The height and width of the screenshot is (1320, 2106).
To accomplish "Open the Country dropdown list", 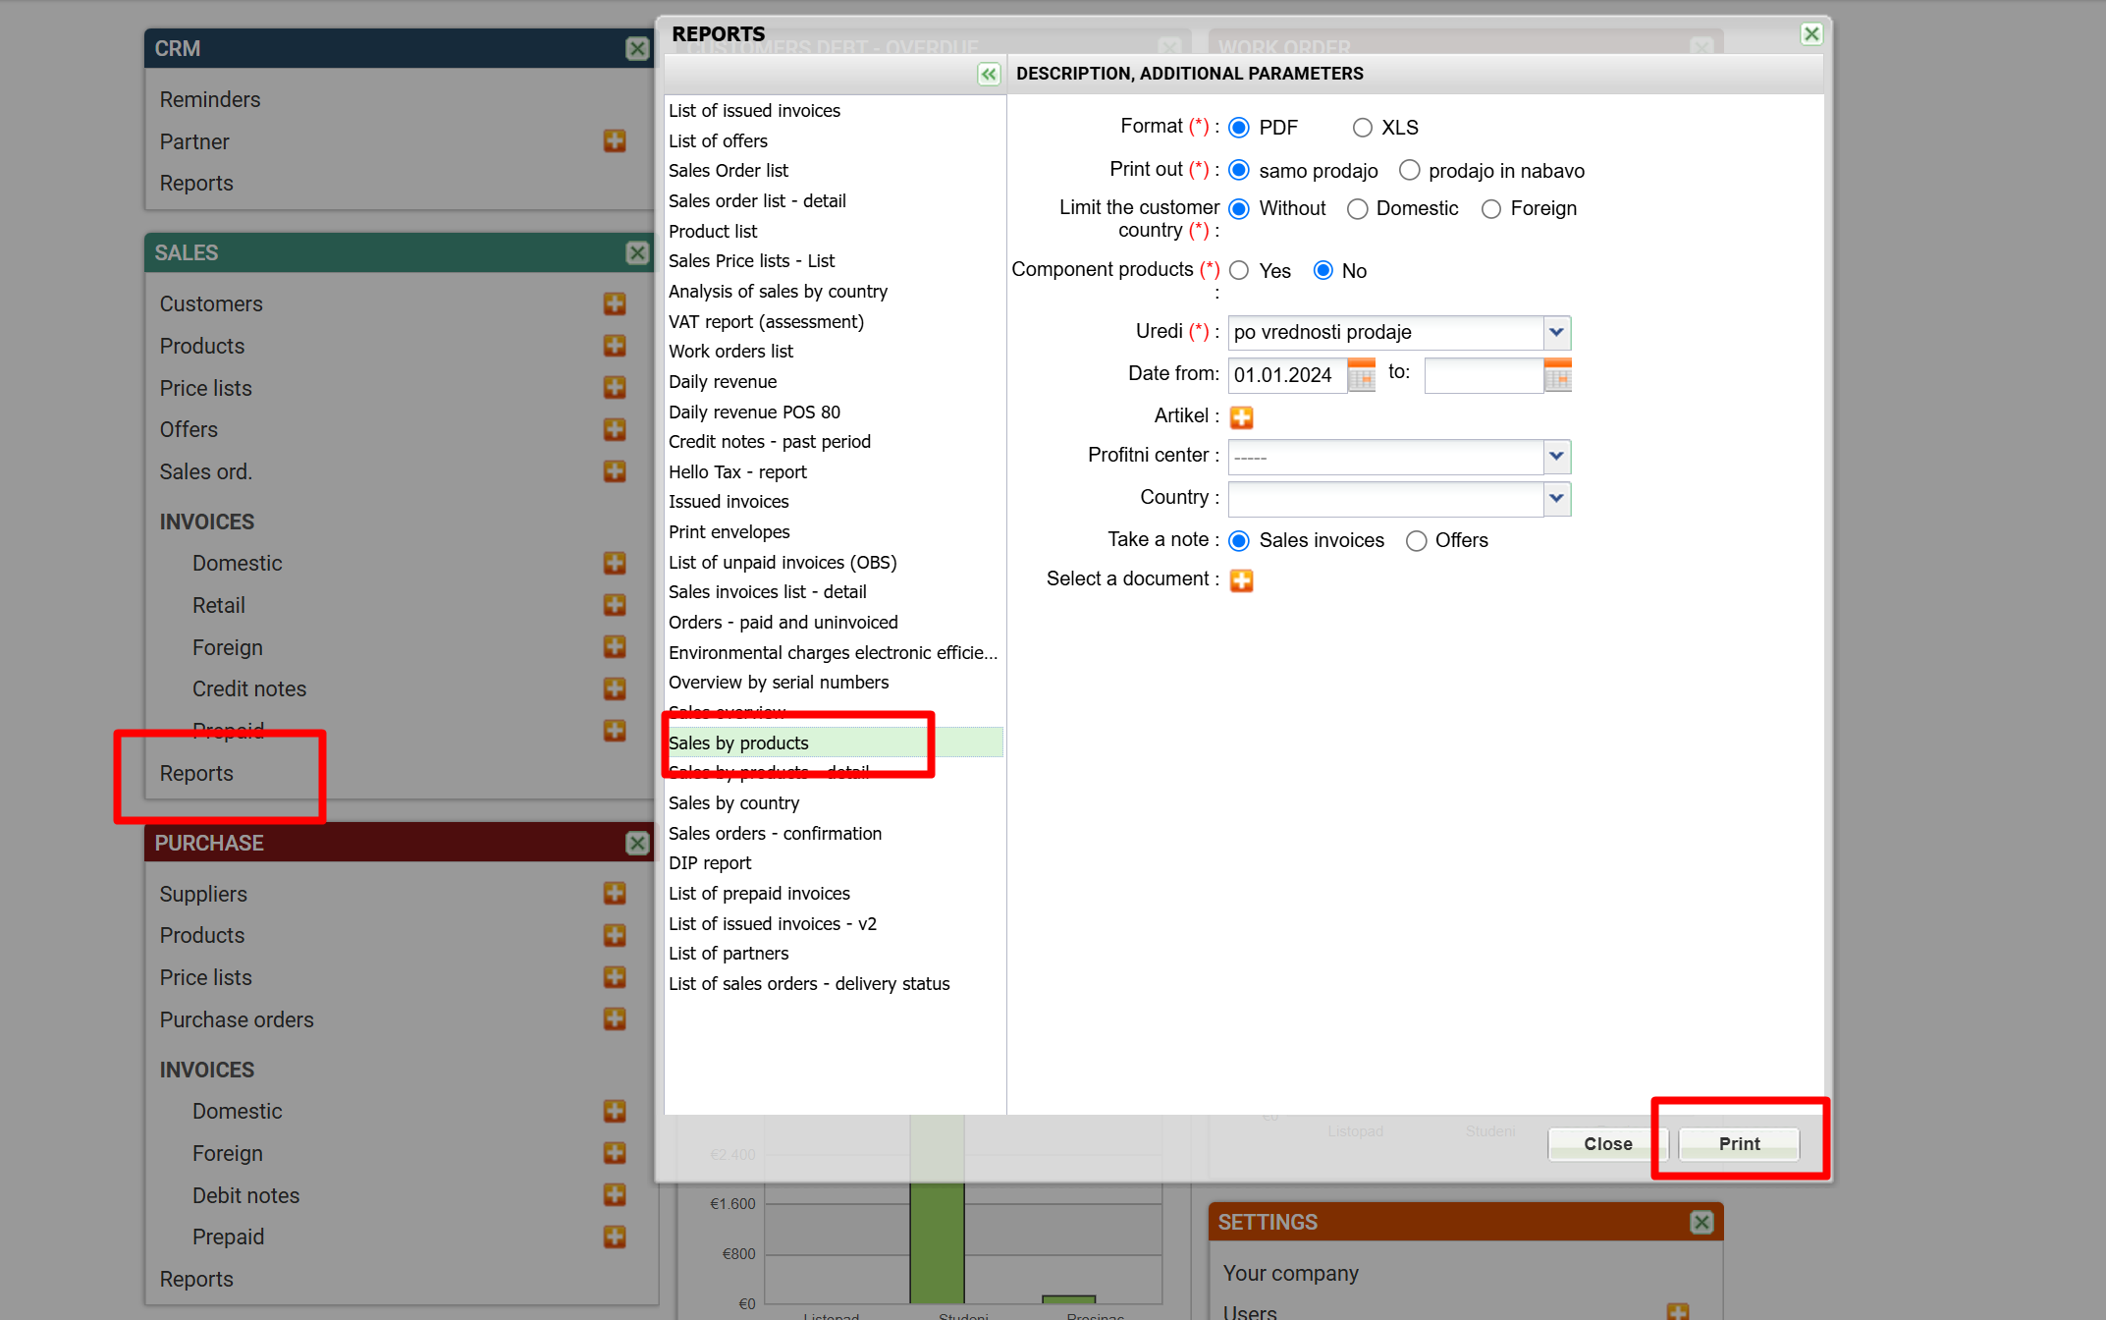I will pos(1556,499).
